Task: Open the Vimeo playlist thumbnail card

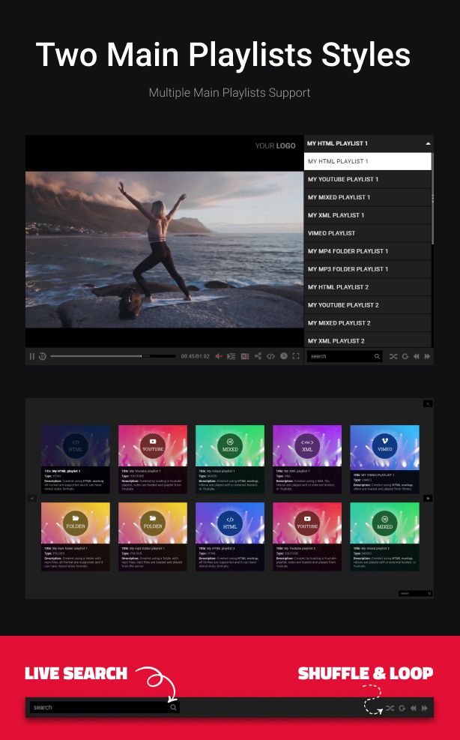Action: [384, 448]
